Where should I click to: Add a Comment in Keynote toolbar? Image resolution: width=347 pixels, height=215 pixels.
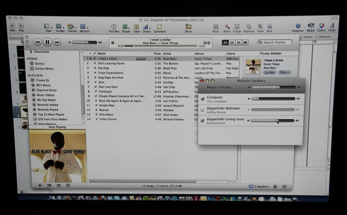pyautogui.click(x=160, y=27)
